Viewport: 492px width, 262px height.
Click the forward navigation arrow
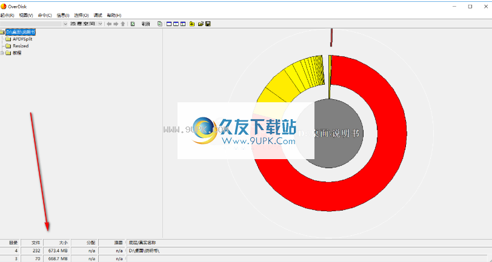click(116, 24)
